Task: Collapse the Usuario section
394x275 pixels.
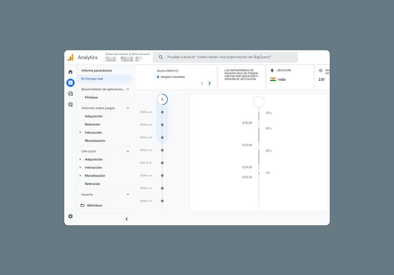Action: tap(128, 194)
